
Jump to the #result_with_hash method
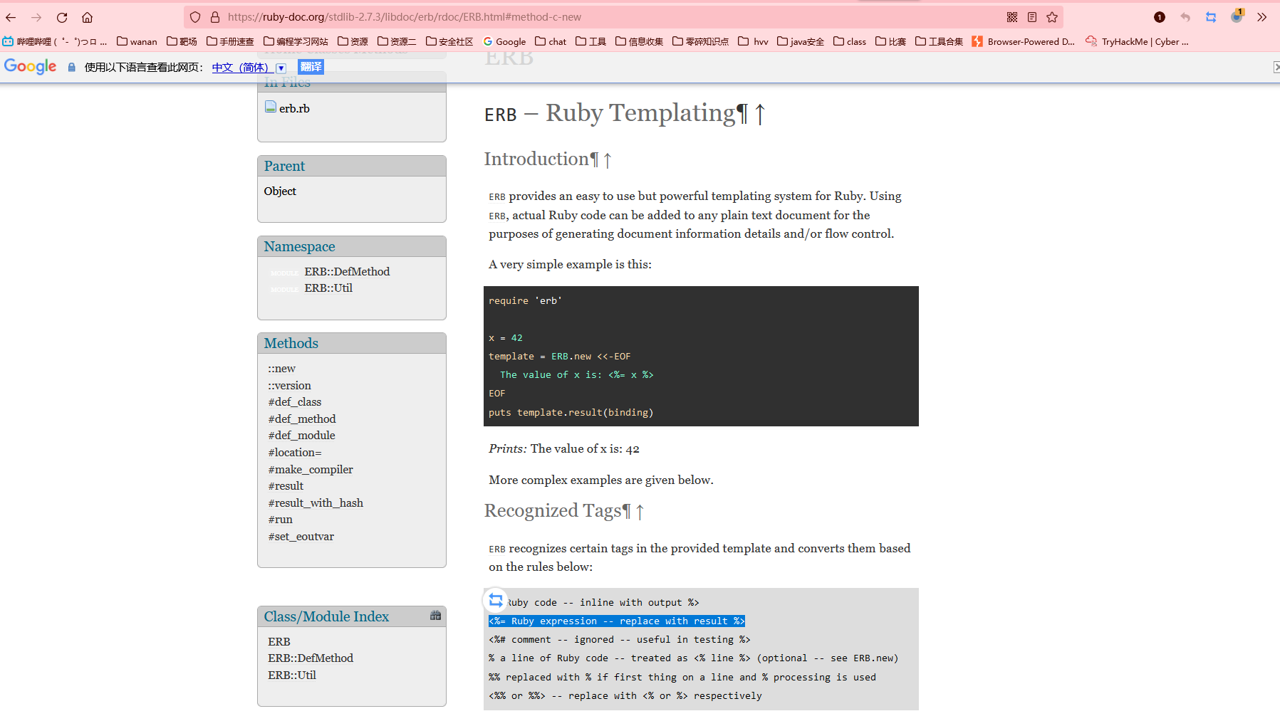[x=316, y=503]
